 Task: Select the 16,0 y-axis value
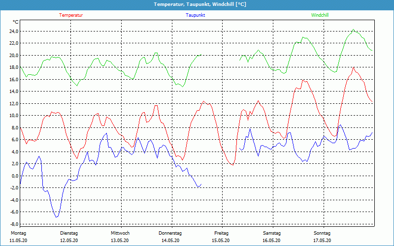(14, 79)
